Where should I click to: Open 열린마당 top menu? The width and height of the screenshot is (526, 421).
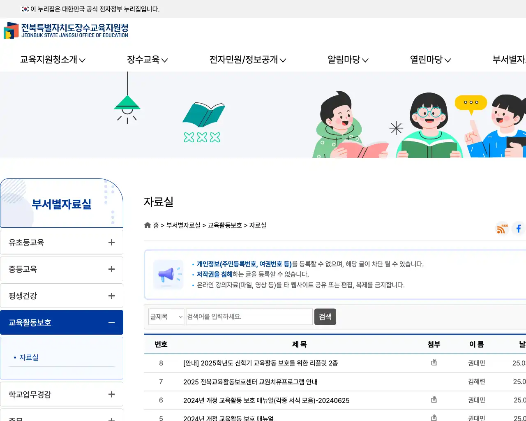tap(430, 60)
